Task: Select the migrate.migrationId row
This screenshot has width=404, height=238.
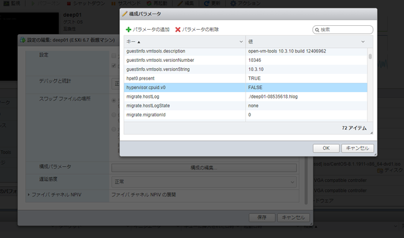Action: (x=246, y=115)
